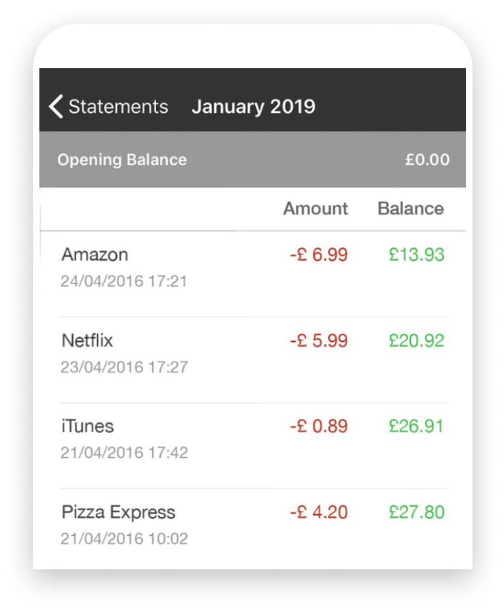This screenshot has height=610, width=504.
Task: Tap the back chevron arrow
Action: (x=56, y=106)
